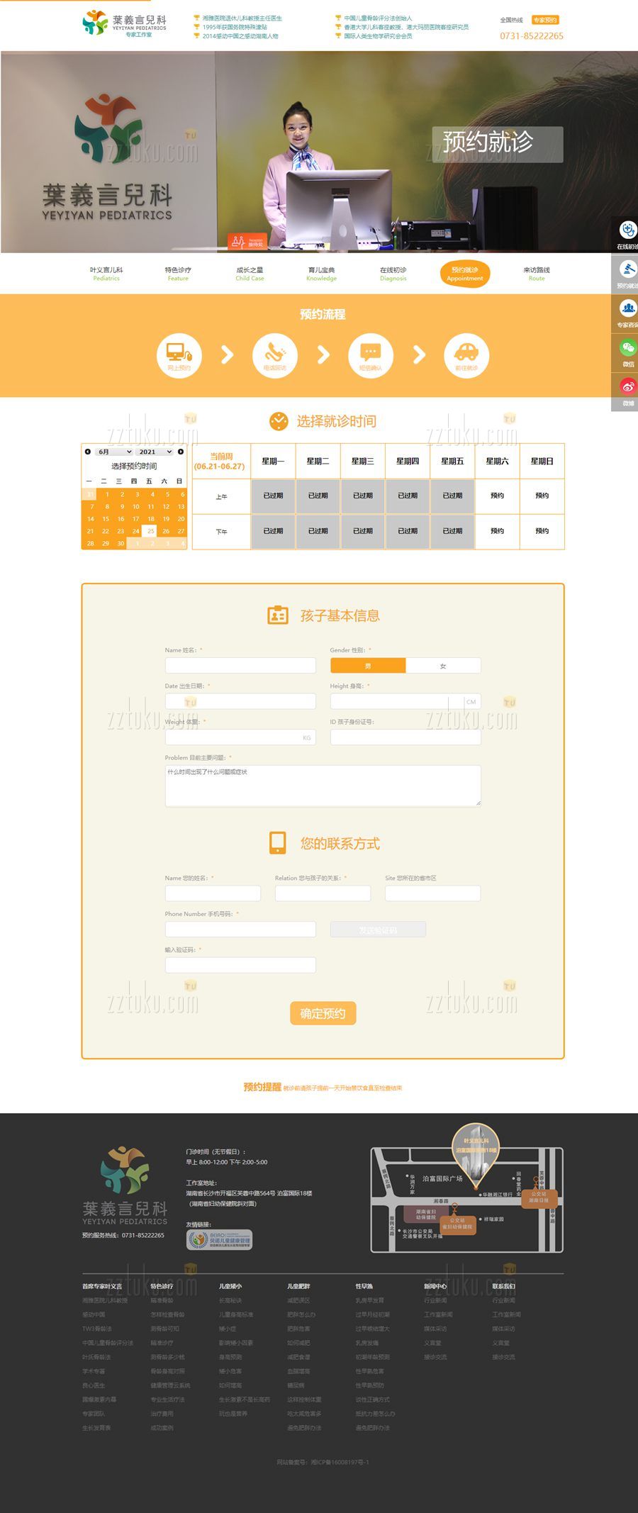This screenshot has width=638, height=1513.
Task: Click the date of birth picker field
Action: [240, 701]
